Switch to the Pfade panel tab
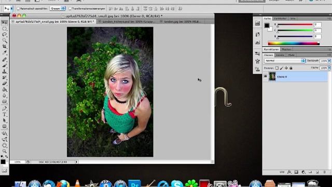Viewport: 332px width, 187px height. point(291,55)
